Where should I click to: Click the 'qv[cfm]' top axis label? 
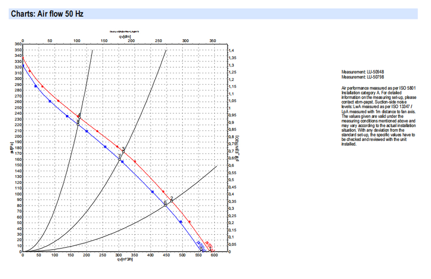click(x=125, y=36)
